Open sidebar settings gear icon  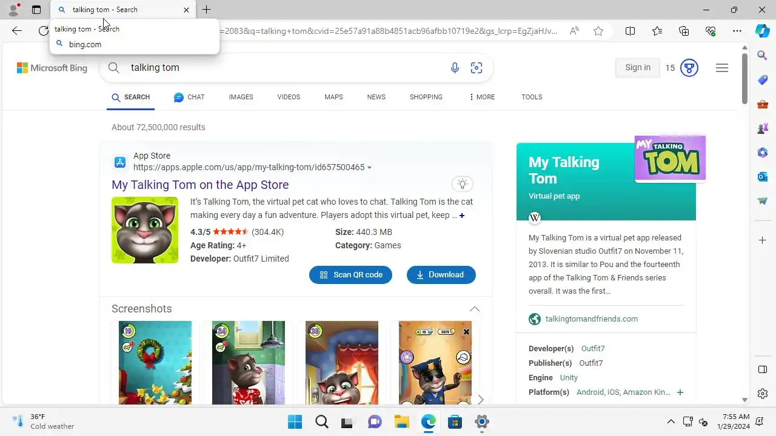click(x=763, y=394)
